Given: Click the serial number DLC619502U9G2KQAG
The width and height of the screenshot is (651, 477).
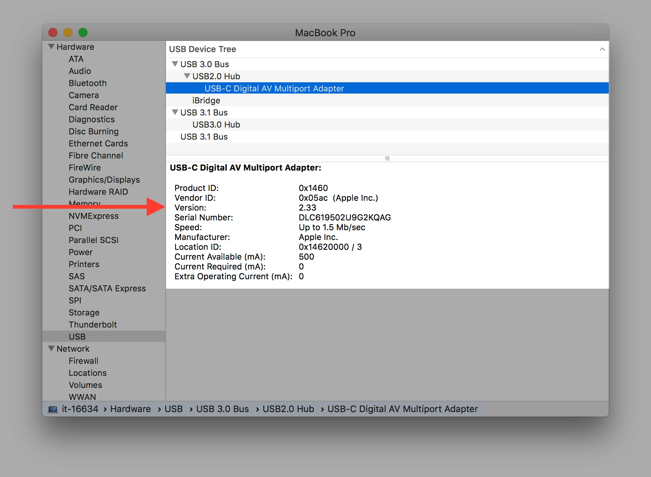Looking at the screenshot, I should 345,218.
